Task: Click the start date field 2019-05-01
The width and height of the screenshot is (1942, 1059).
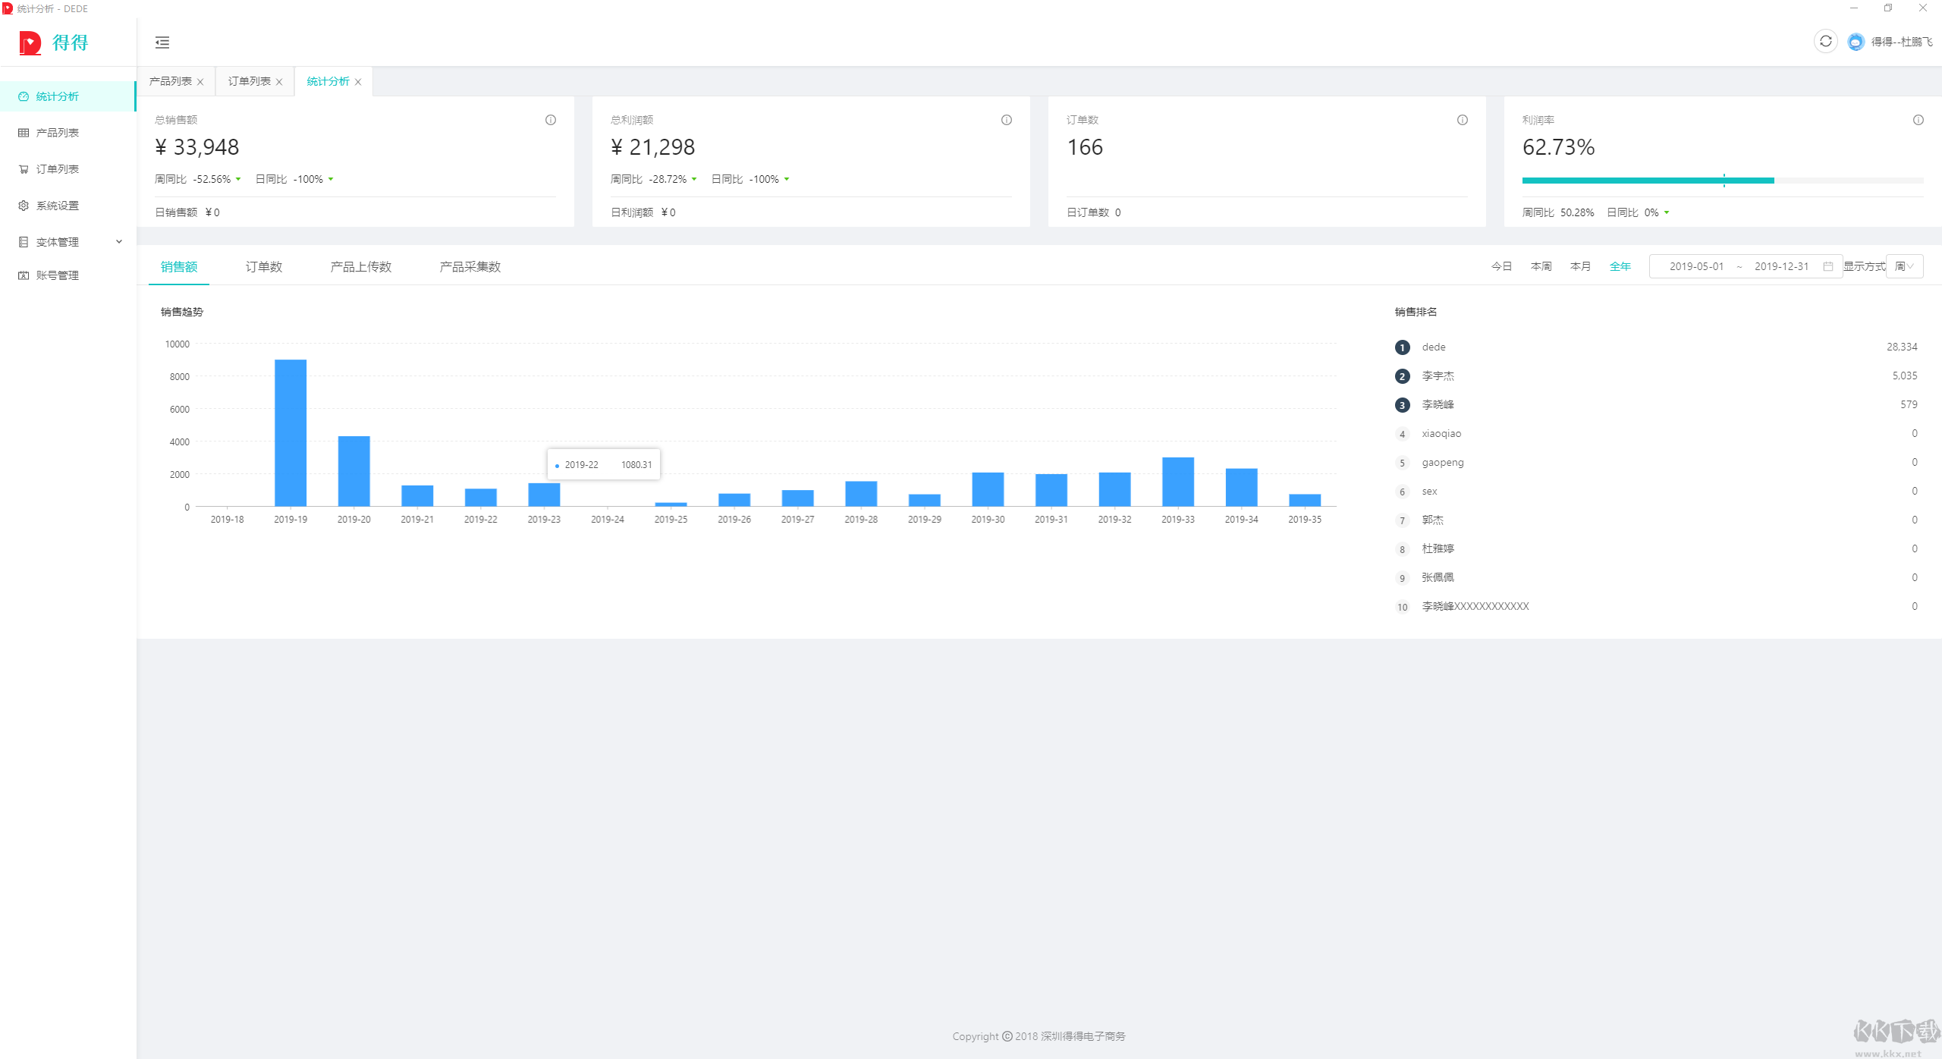Action: pos(1696,266)
